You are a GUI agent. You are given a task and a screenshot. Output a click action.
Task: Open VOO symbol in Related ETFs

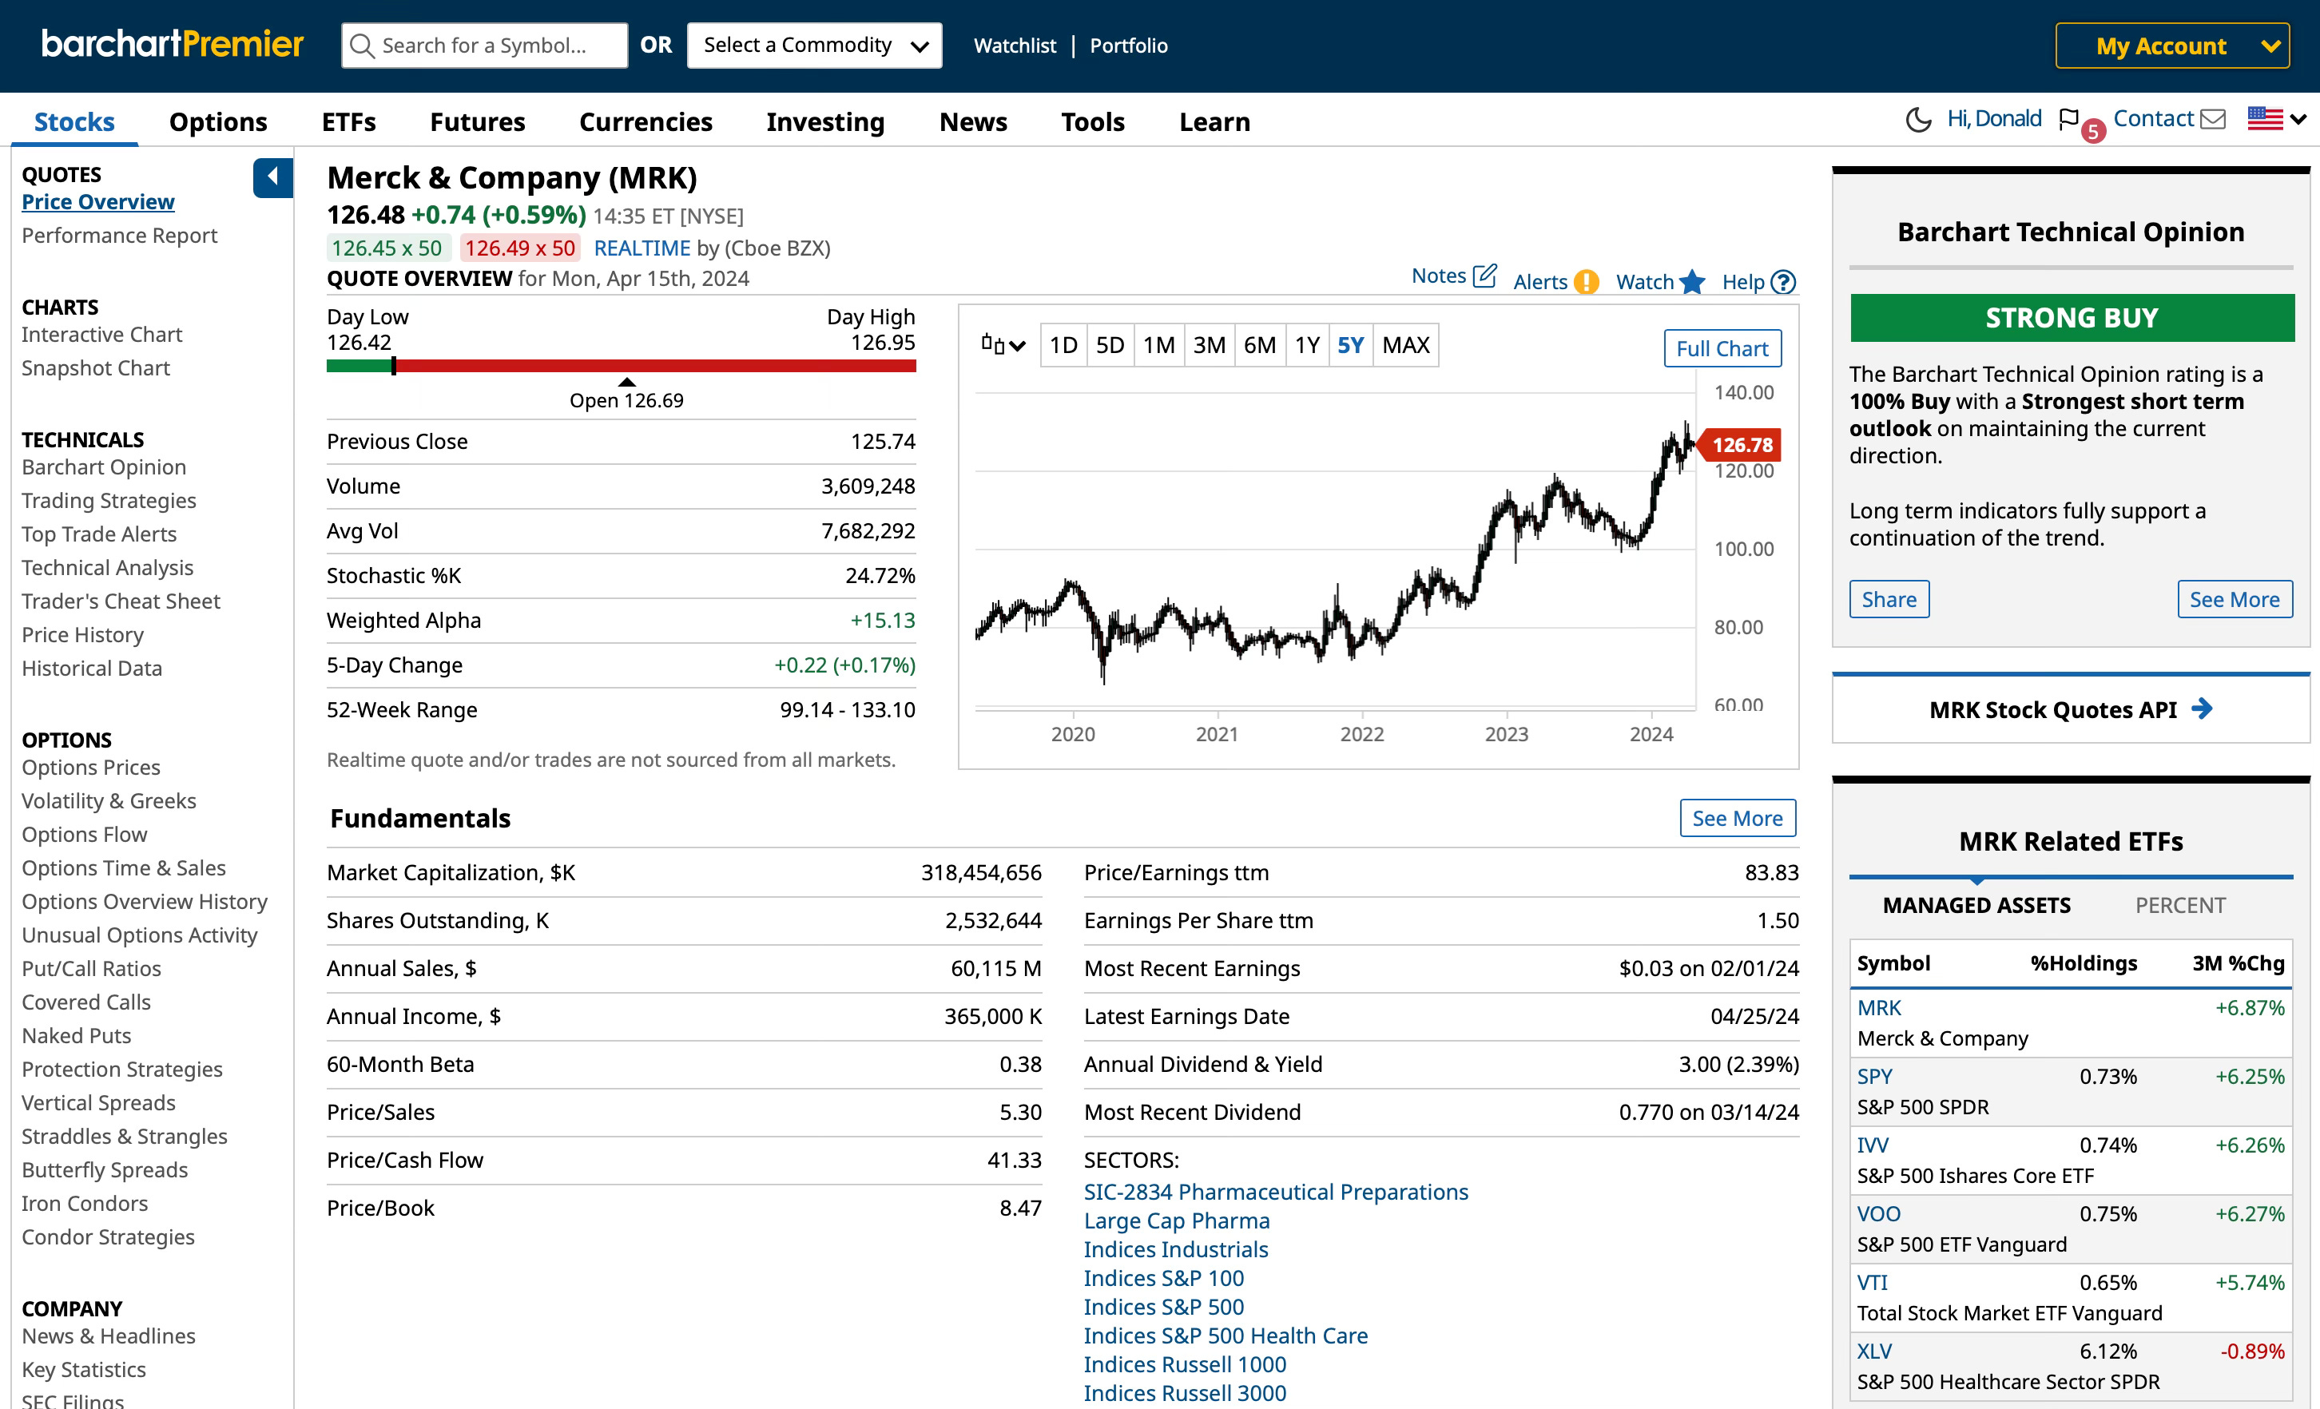(1878, 1213)
